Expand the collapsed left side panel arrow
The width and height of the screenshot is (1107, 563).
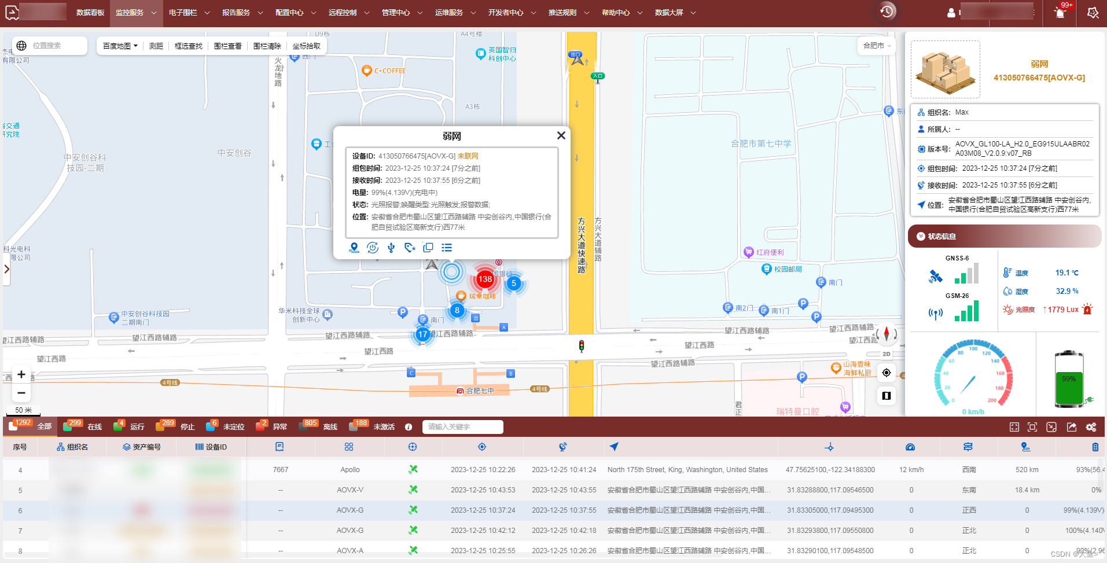(6, 269)
